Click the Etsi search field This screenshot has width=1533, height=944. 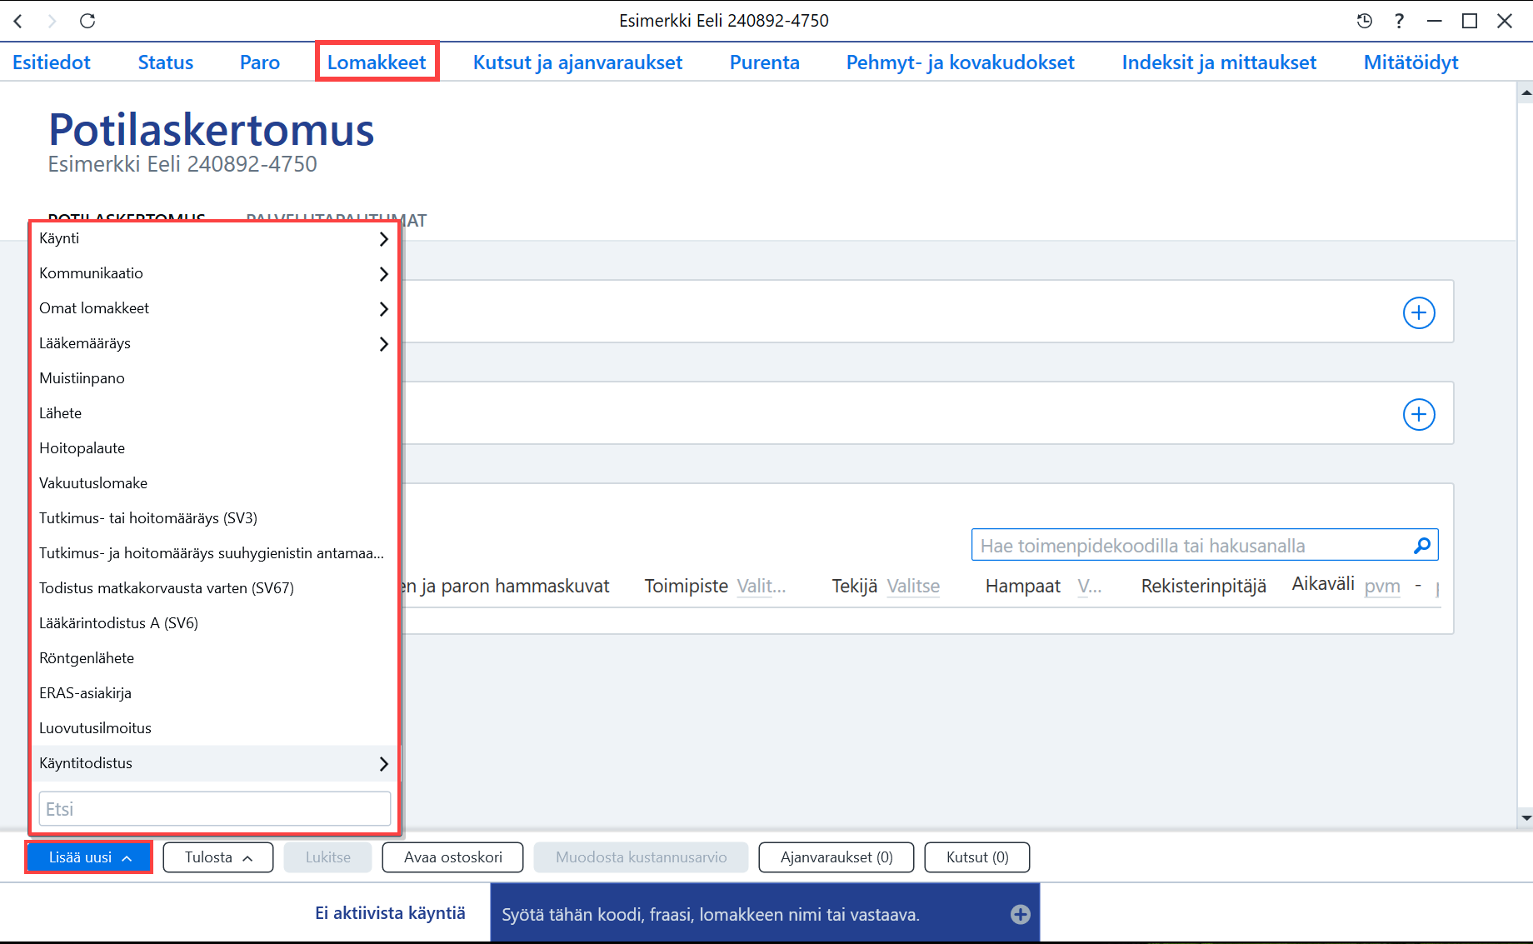tap(215, 809)
